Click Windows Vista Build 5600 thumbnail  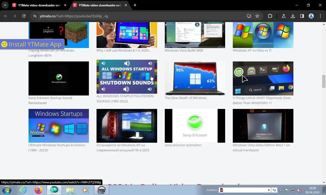(x=195, y=35)
